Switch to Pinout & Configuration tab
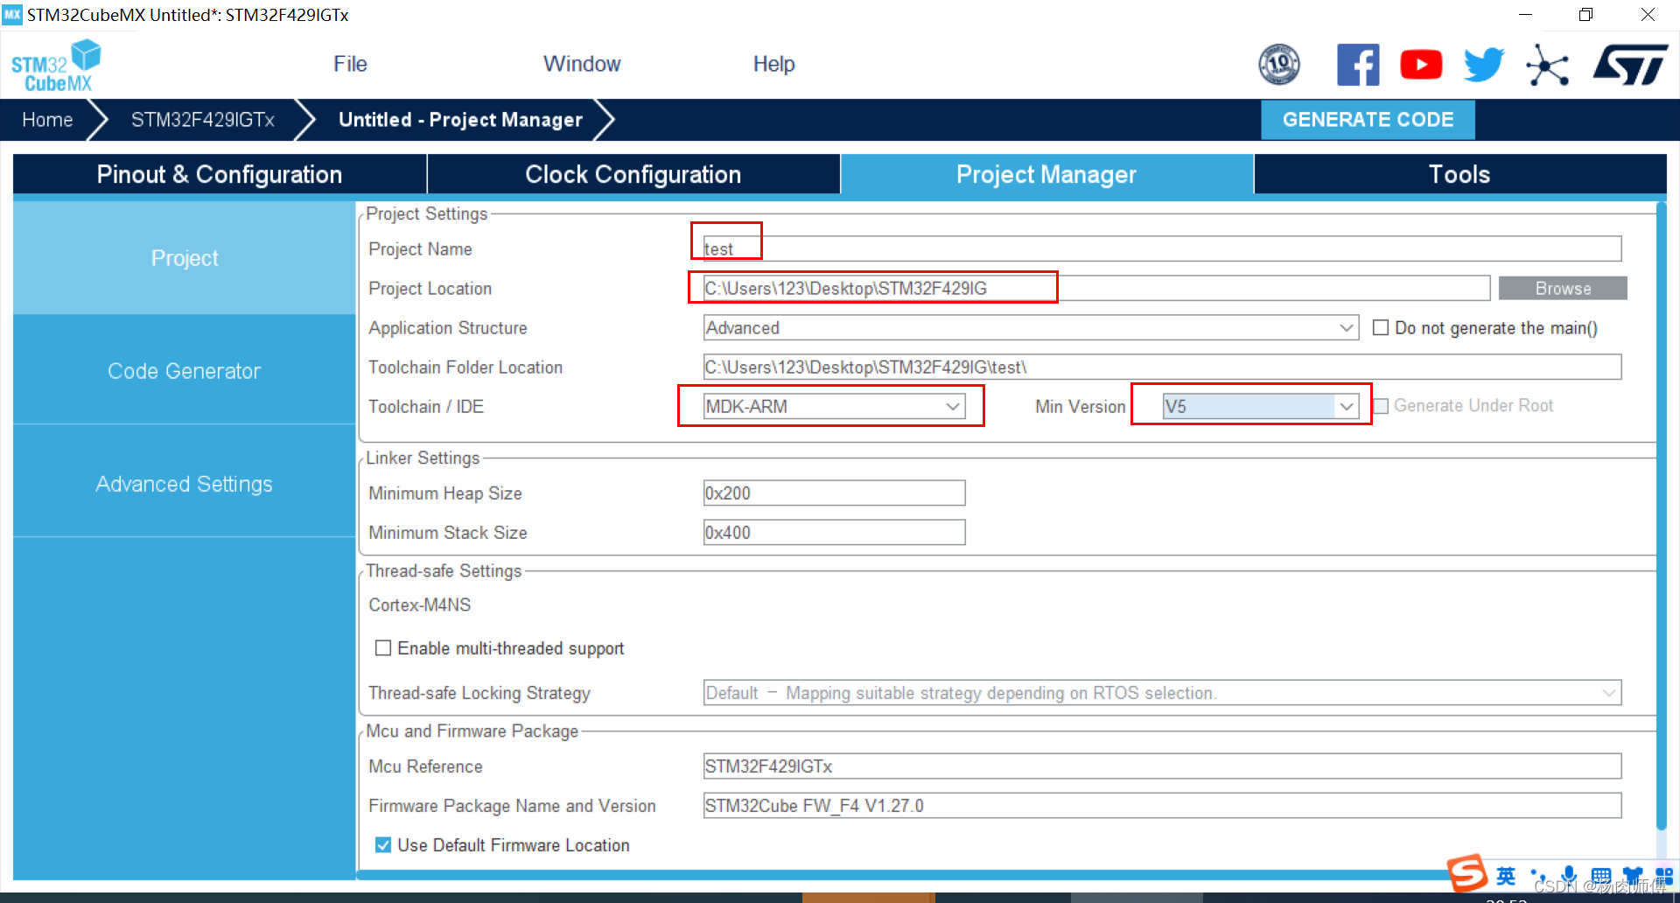This screenshot has width=1680, height=903. 220,174
